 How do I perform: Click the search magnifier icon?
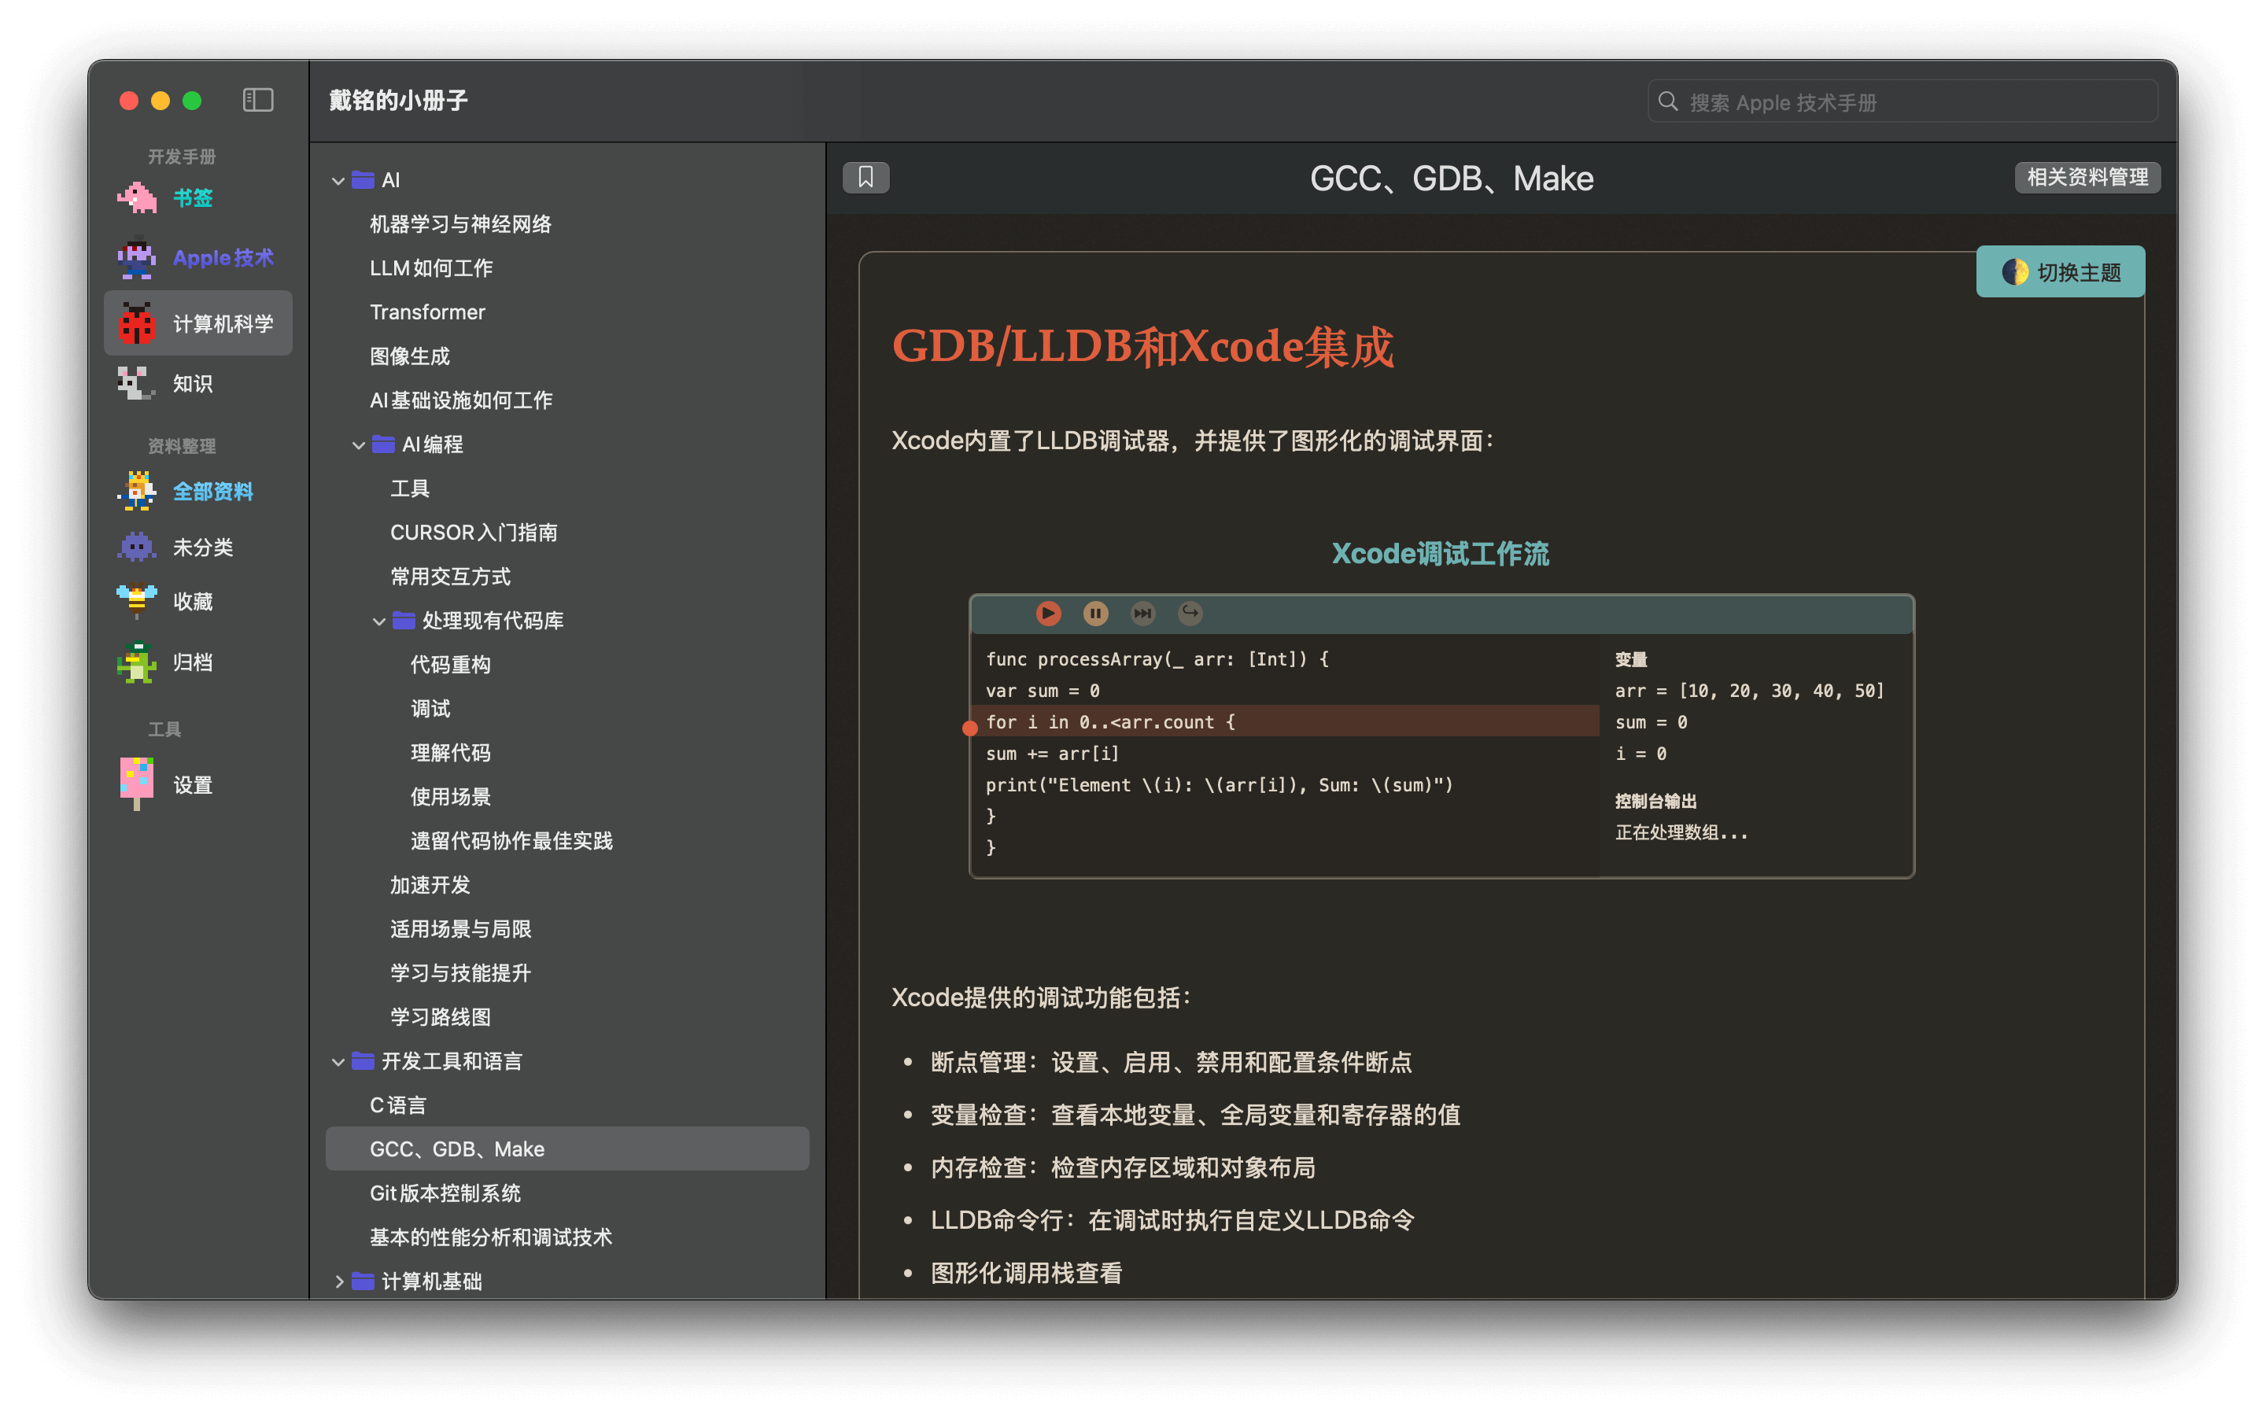[1668, 101]
